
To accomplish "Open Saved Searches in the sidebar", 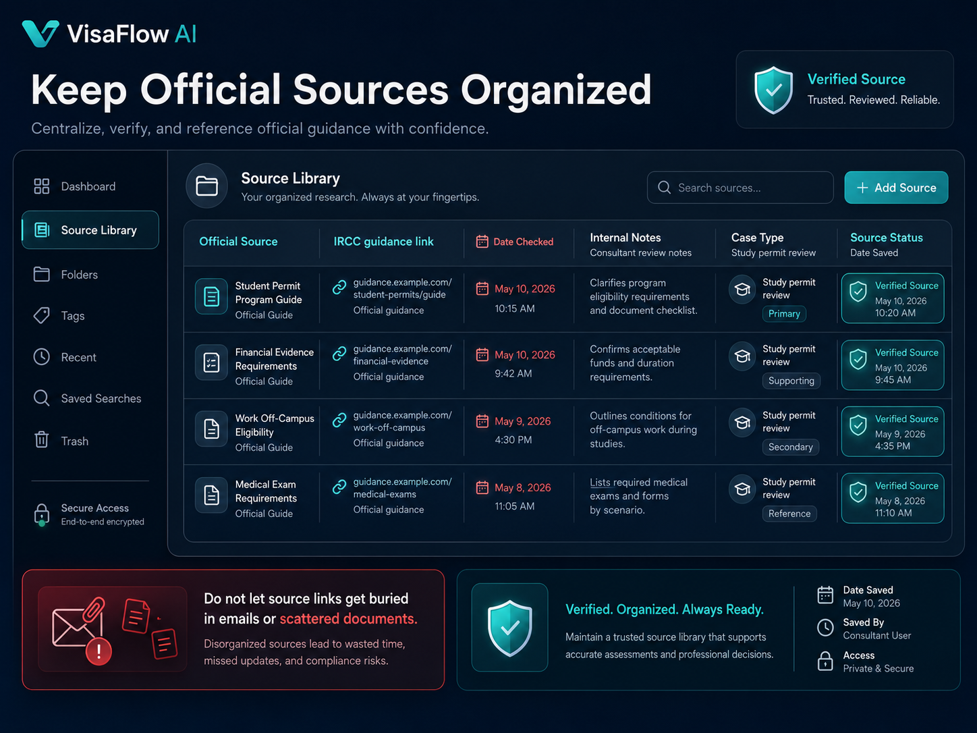I will point(90,398).
